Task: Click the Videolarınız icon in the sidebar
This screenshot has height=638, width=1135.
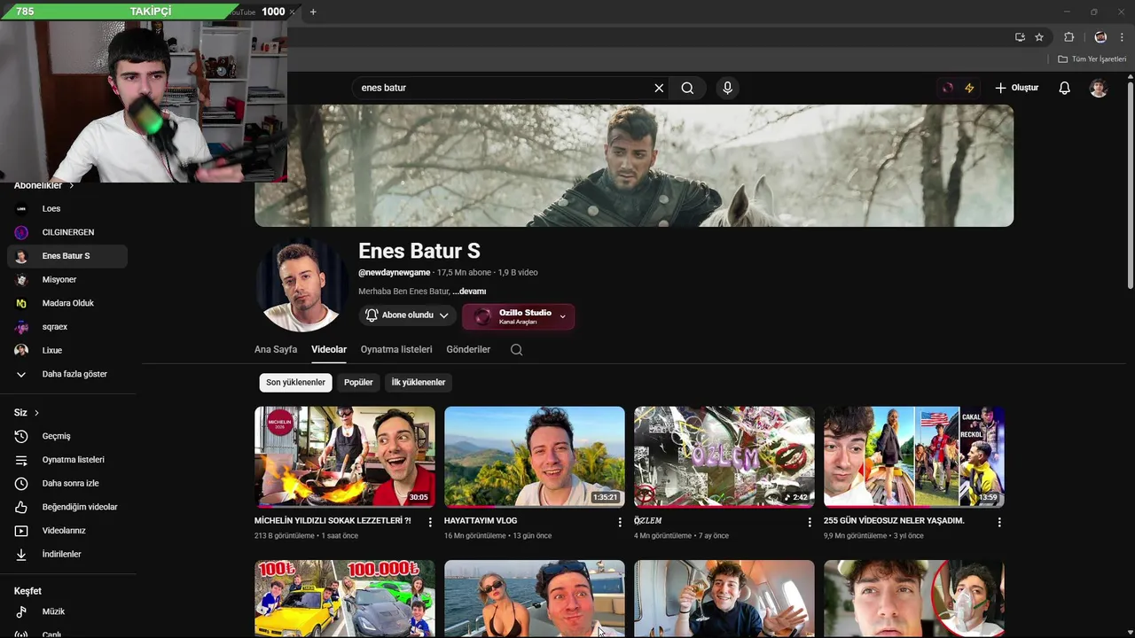Action: [x=21, y=531]
